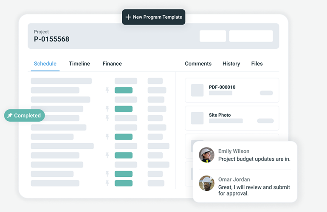Click the topmost pin icon in schedule list

click(x=107, y=90)
